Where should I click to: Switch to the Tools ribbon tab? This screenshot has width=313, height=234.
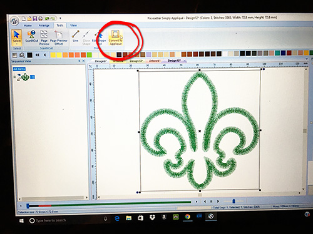pos(60,26)
